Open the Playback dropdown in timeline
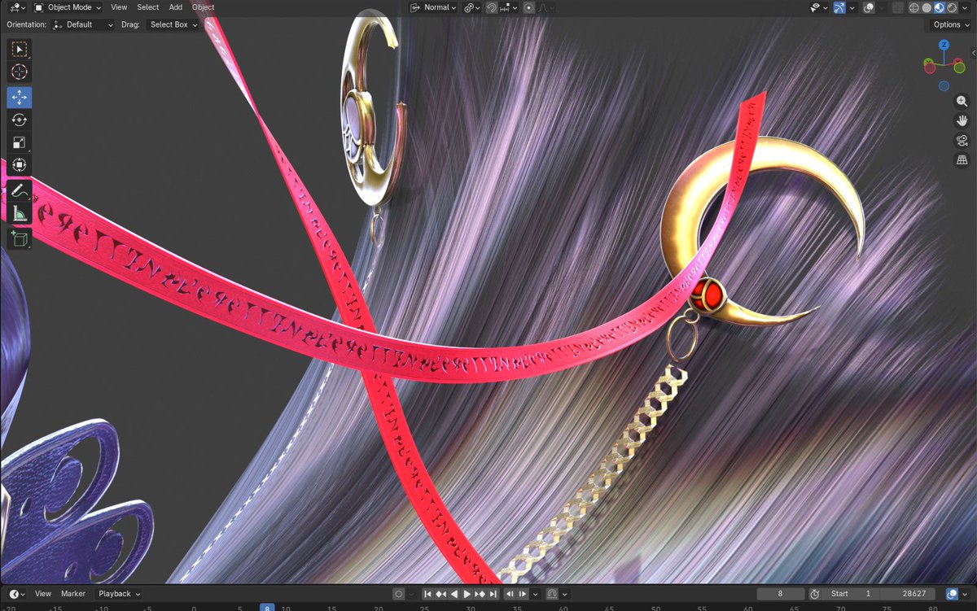 [119, 594]
